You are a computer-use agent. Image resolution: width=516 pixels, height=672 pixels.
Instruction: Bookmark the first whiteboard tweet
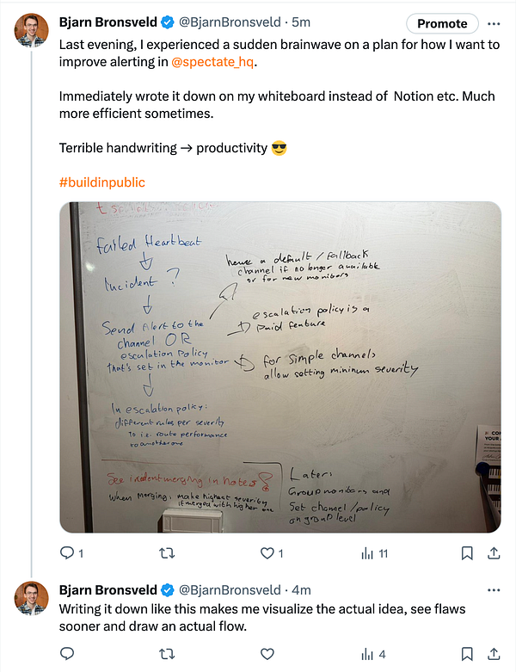pyautogui.click(x=467, y=553)
